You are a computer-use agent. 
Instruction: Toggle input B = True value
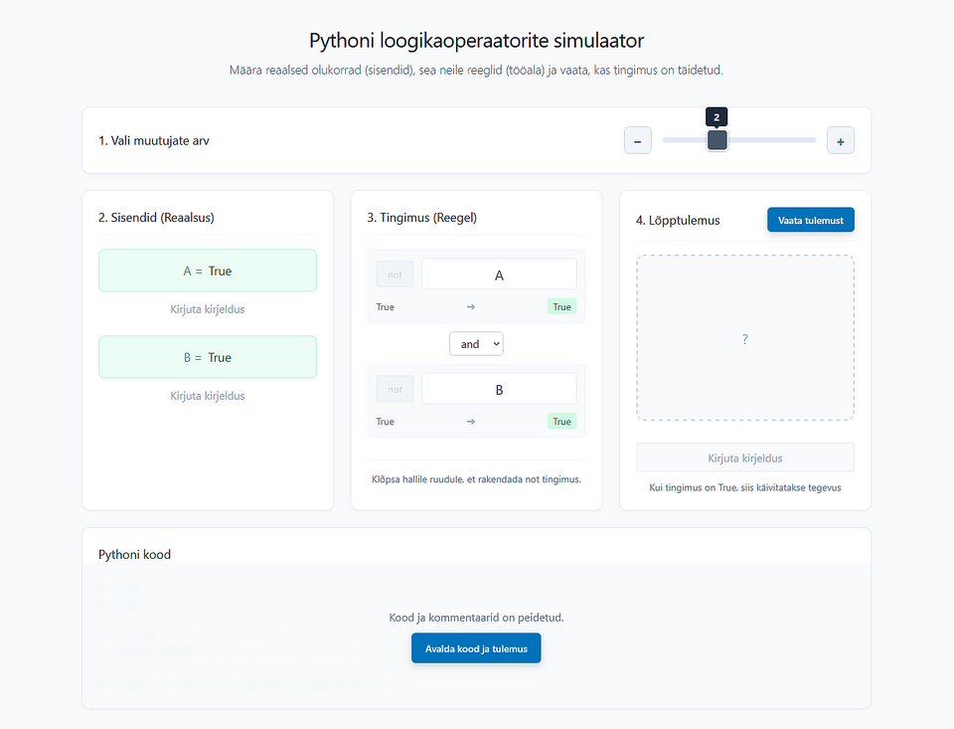coord(208,357)
